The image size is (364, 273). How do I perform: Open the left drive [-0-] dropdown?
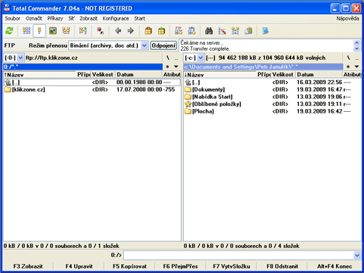coord(20,57)
